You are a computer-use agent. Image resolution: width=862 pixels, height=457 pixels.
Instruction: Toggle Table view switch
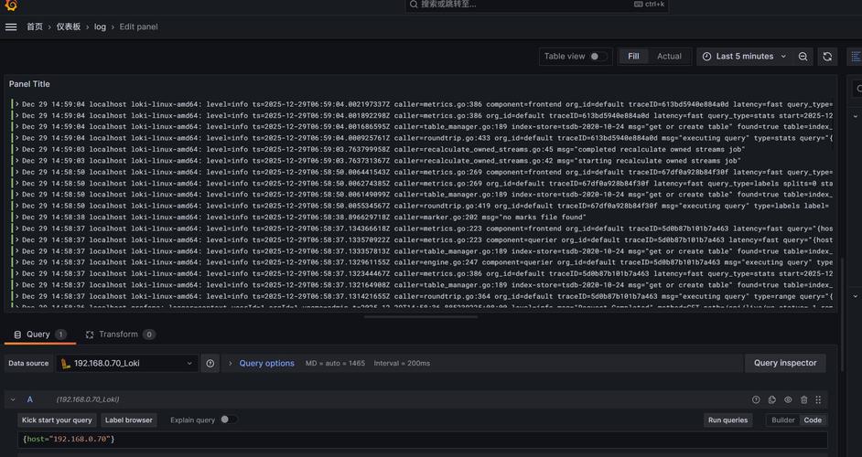(598, 57)
